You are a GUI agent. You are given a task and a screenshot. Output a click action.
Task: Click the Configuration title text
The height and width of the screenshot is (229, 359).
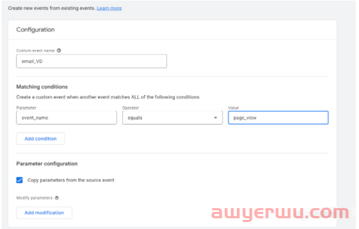(35, 30)
